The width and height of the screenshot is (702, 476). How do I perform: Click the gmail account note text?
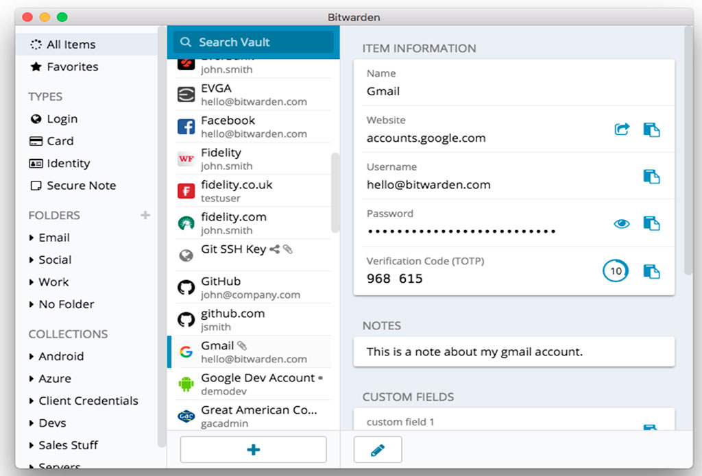(x=474, y=352)
